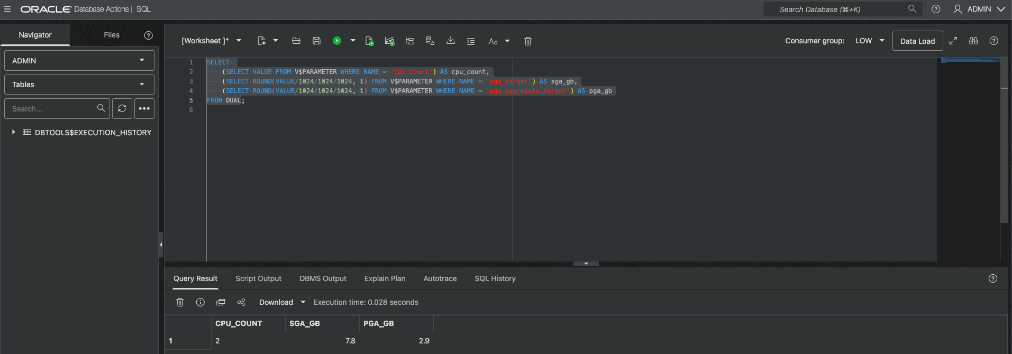Screen dimensions: 1012x354
Task: Open the hamburger navigation menu
Action: pyautogui.click(x=7, y=9)
